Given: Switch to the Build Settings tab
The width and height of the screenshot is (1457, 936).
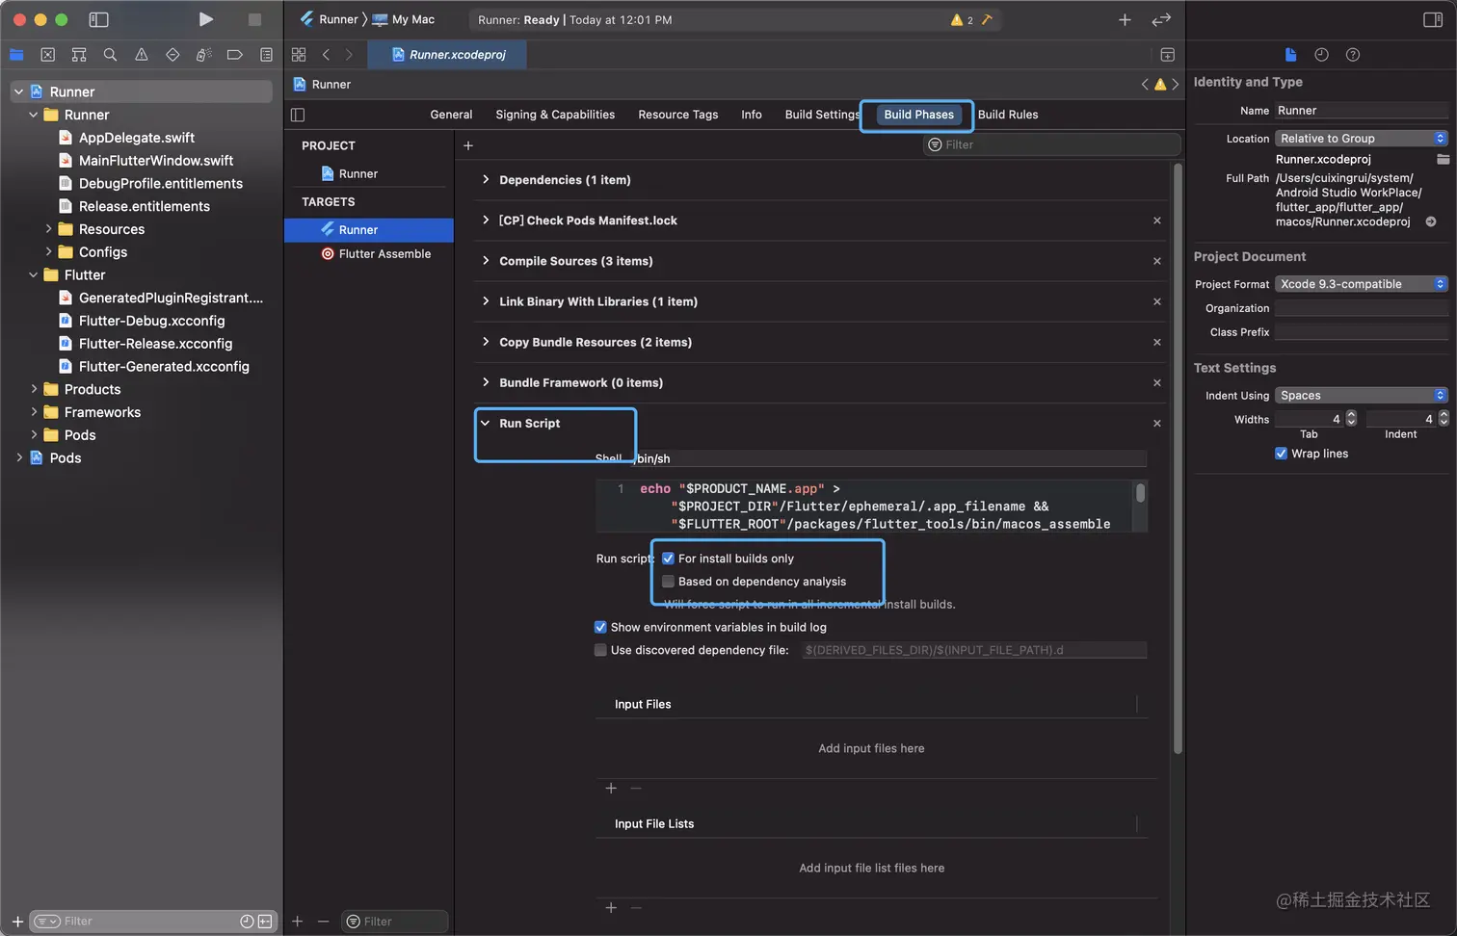Looking at the screenshot, I should (821, 115).
